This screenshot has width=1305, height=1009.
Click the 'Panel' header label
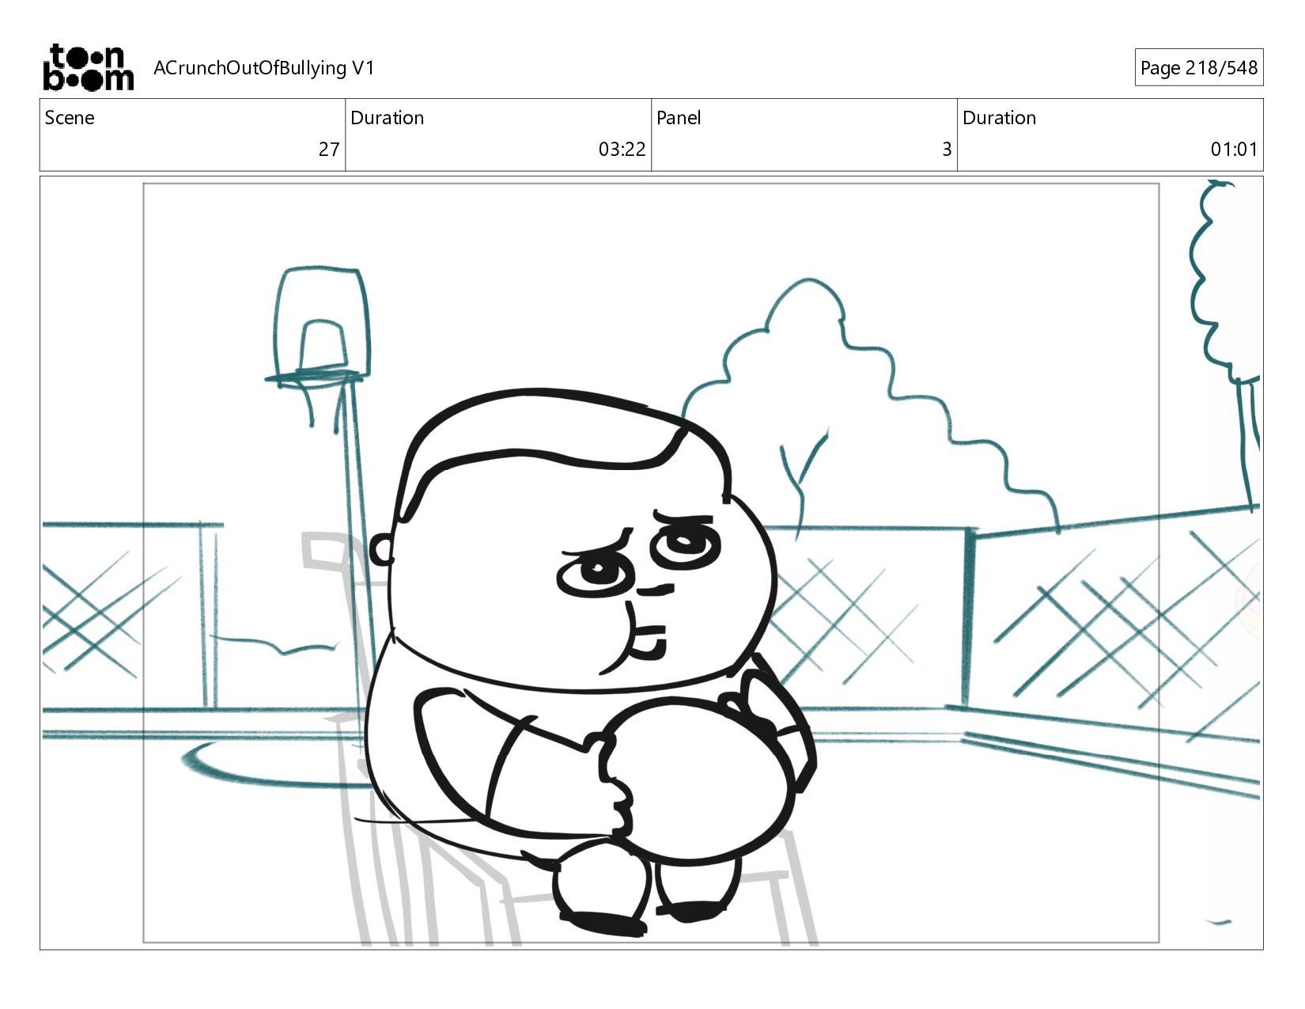pos(679,118)
